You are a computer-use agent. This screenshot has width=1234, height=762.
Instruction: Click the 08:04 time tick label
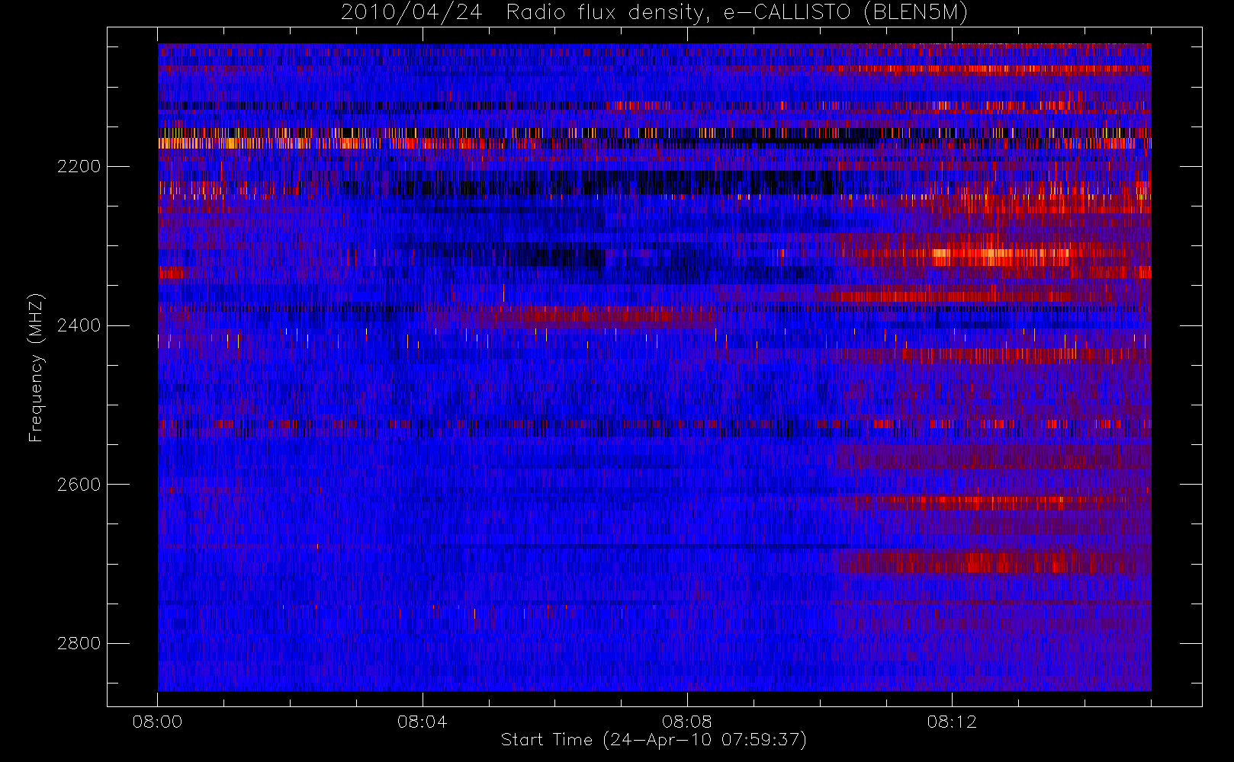(x=422, y=722)
